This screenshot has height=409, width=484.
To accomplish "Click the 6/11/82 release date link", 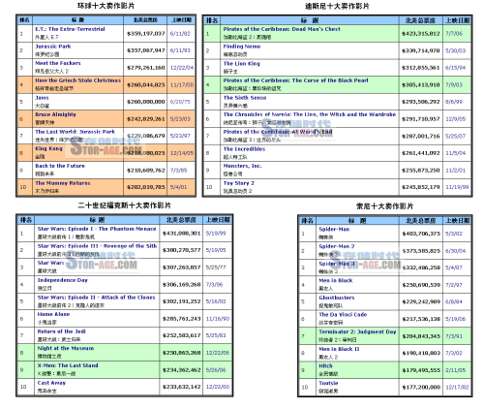I will pyautogui.click(x=180, y=34).
